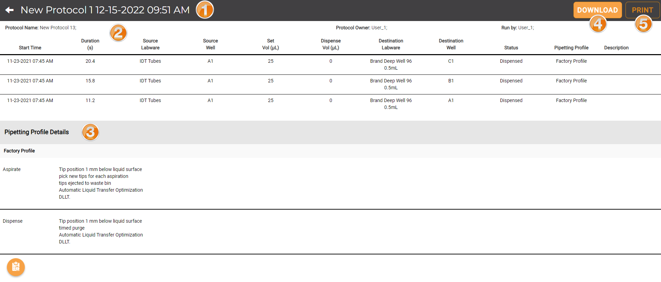Click the orange callout marker 4
Image resolution: width=661 pixels, height=282 pixels.
[x=598, y=24]
